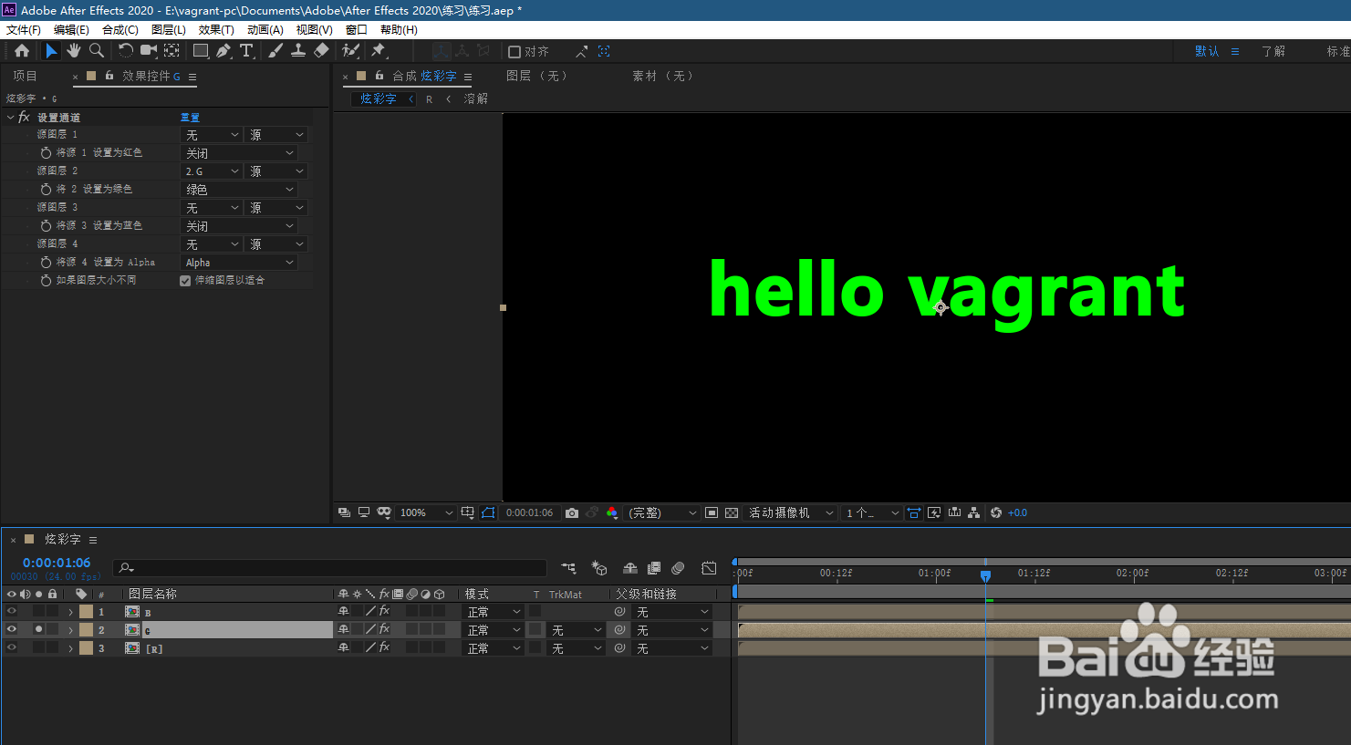Click 溶解 in composition navigator
The image size is (1351, 745).
click(x=476, y=98)
